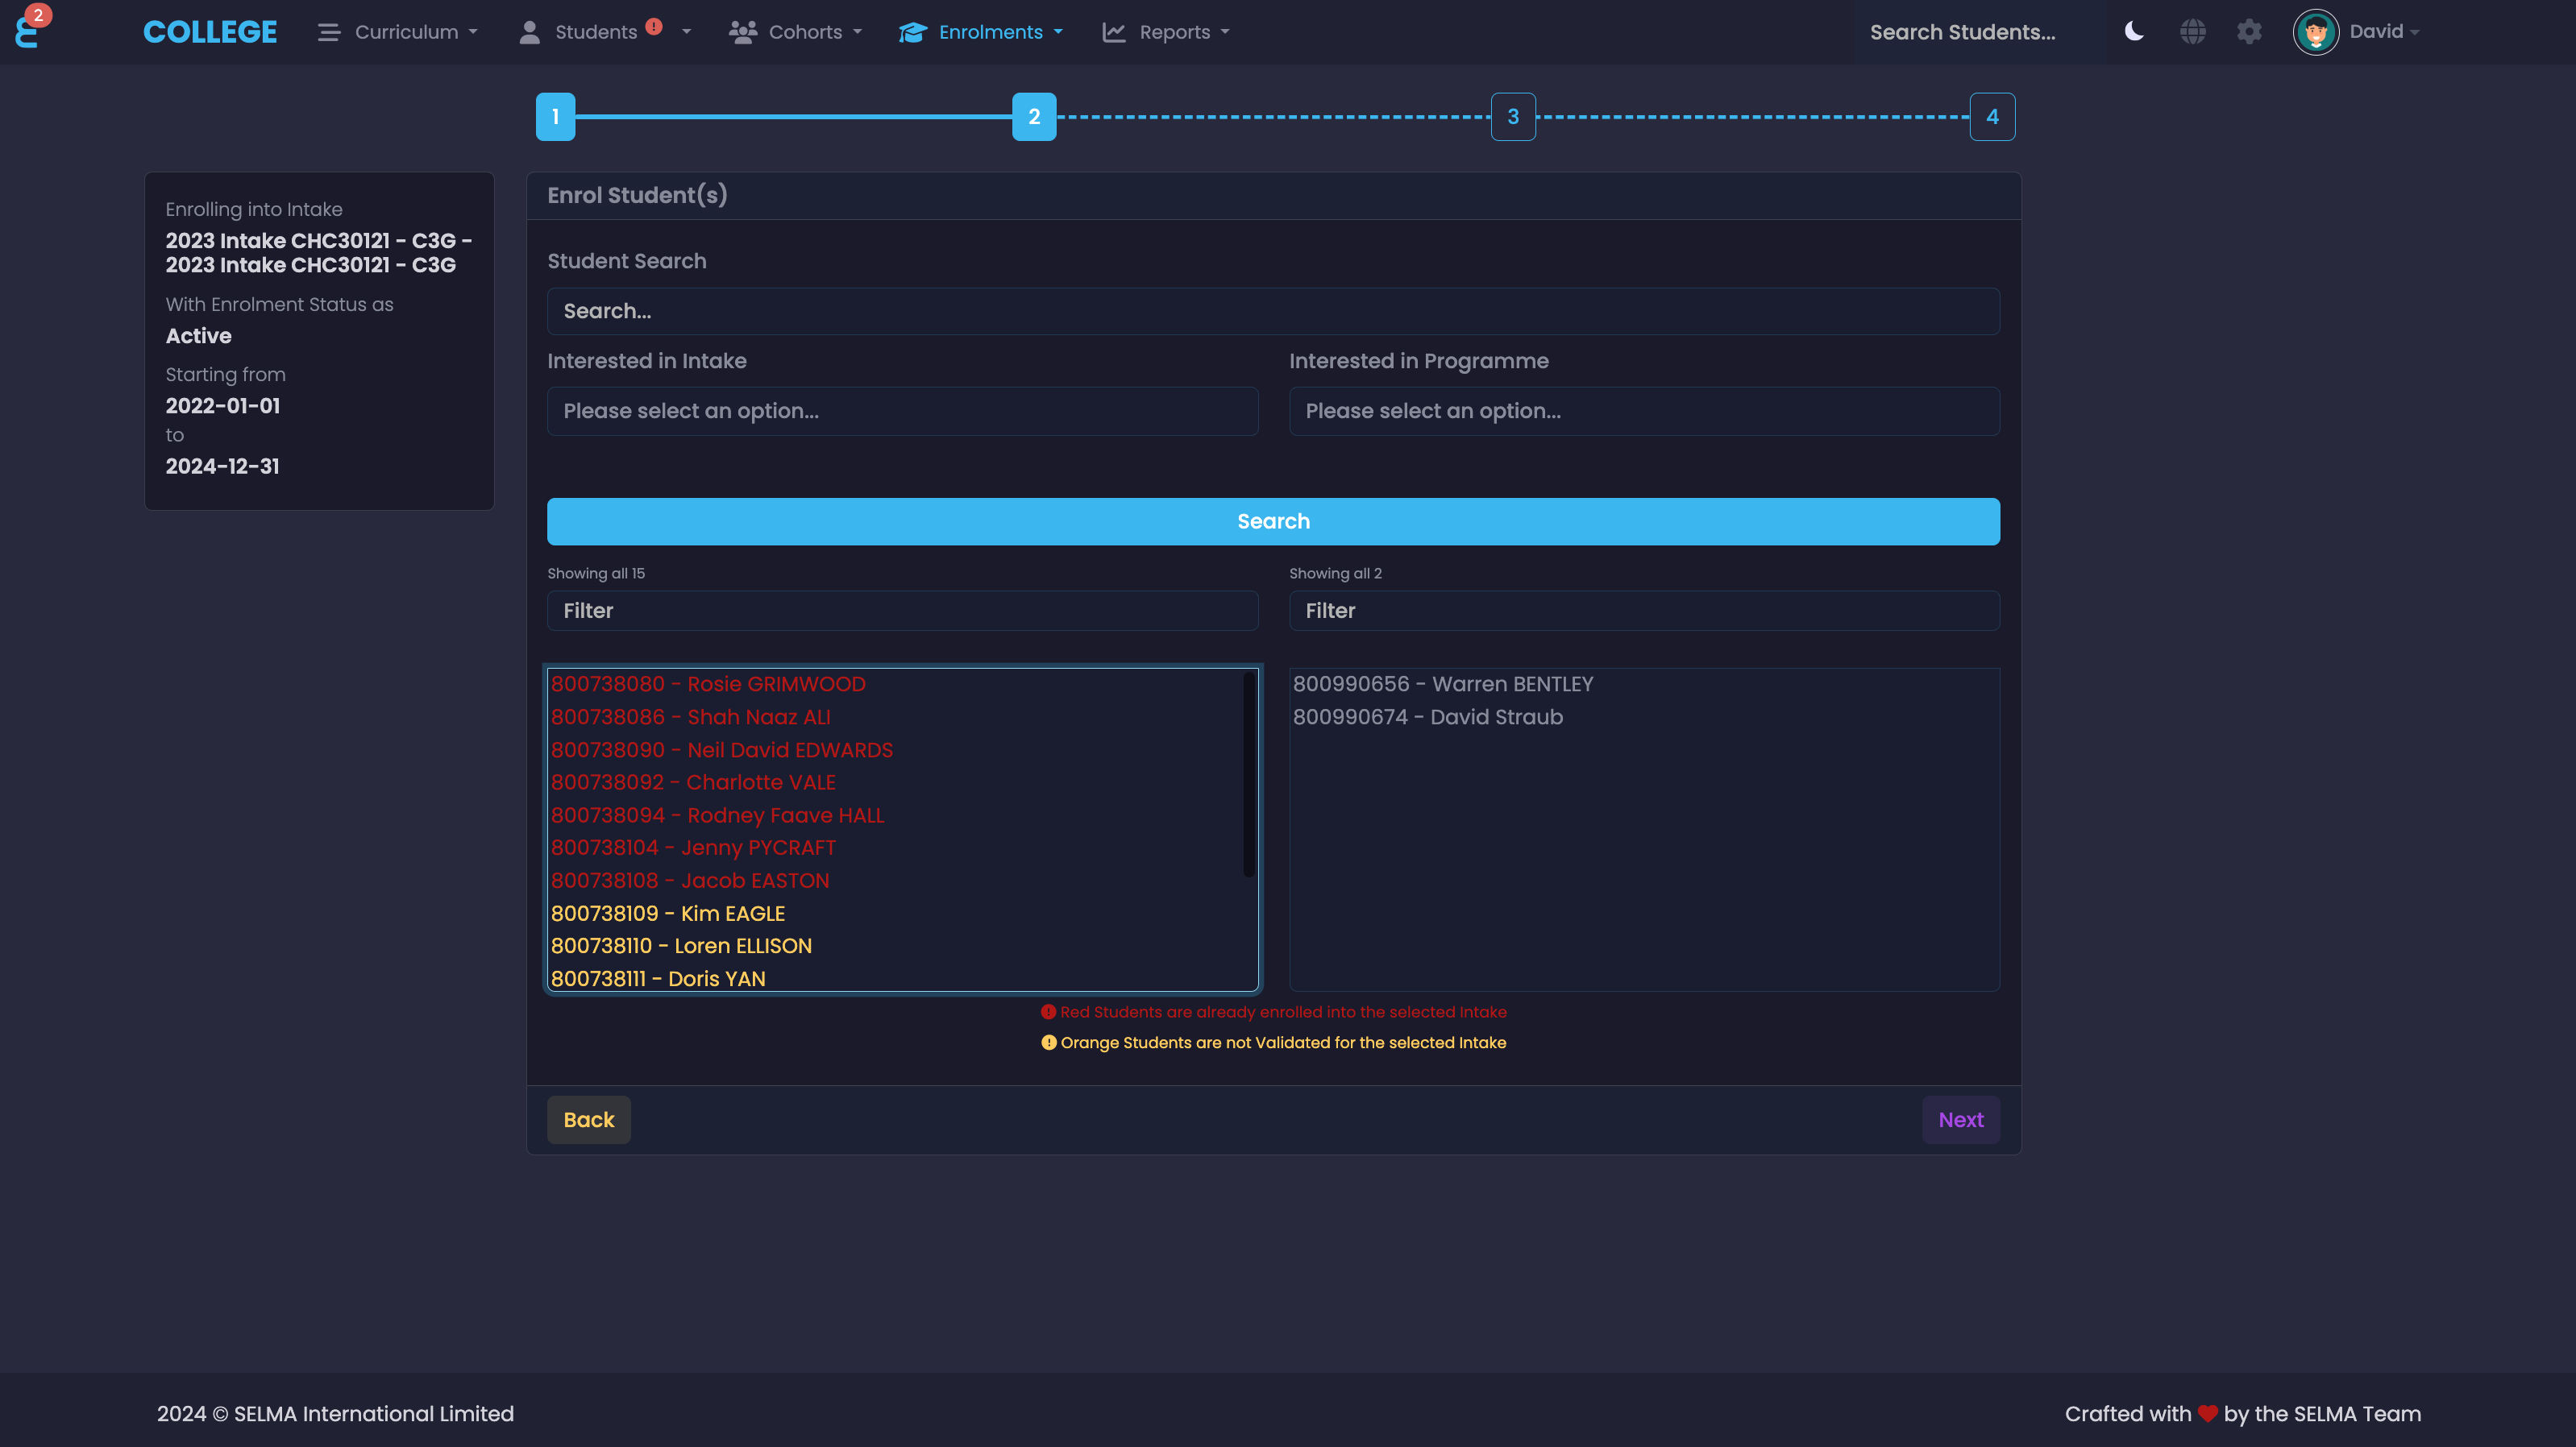Click the Curriculum hamburger icon

pyautogui.click(x=329, y=32)
